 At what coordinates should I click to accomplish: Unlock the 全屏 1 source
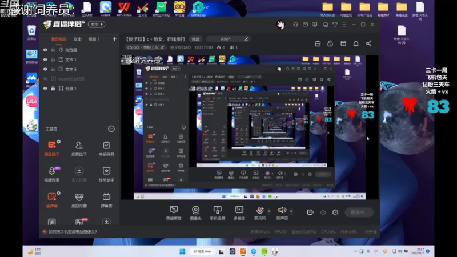53,89
